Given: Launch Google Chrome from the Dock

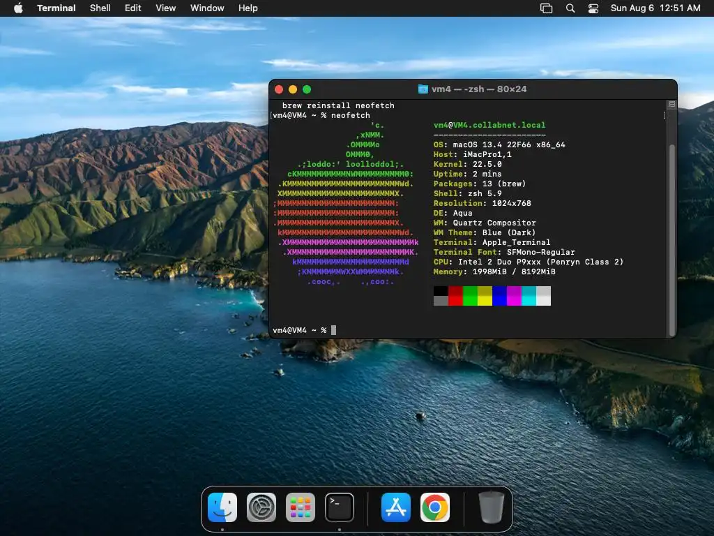Looking at the screenshot, I should [435, 507].
